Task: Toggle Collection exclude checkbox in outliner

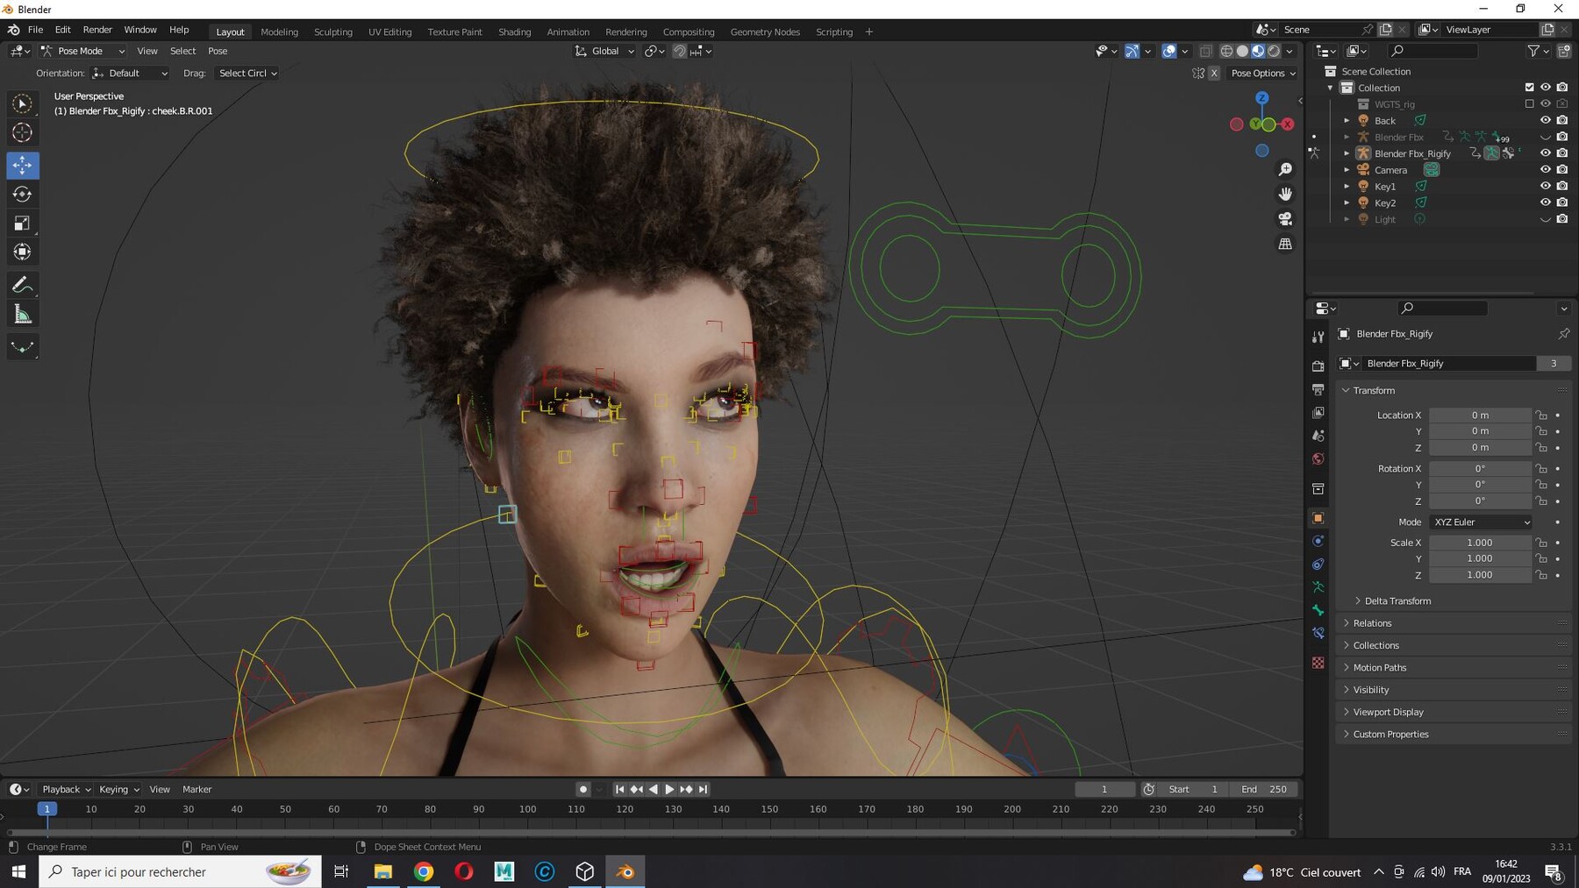Action: click(1529, 88)
